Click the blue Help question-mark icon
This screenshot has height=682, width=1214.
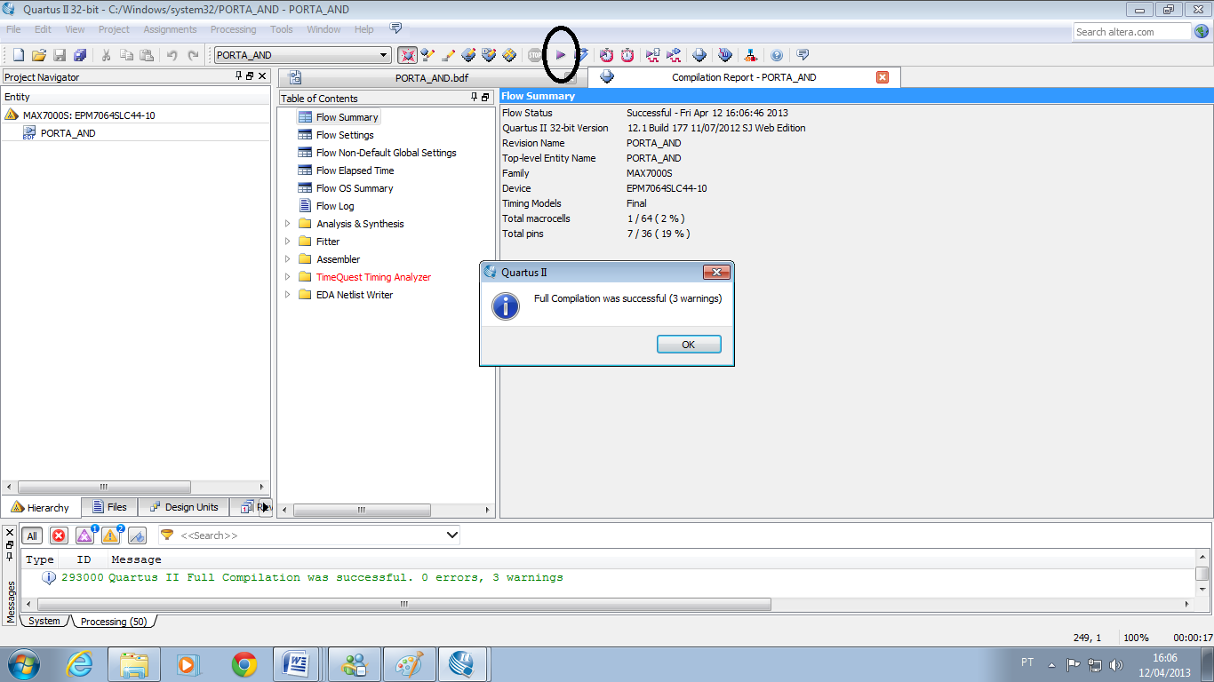click(x=777, y=55)
